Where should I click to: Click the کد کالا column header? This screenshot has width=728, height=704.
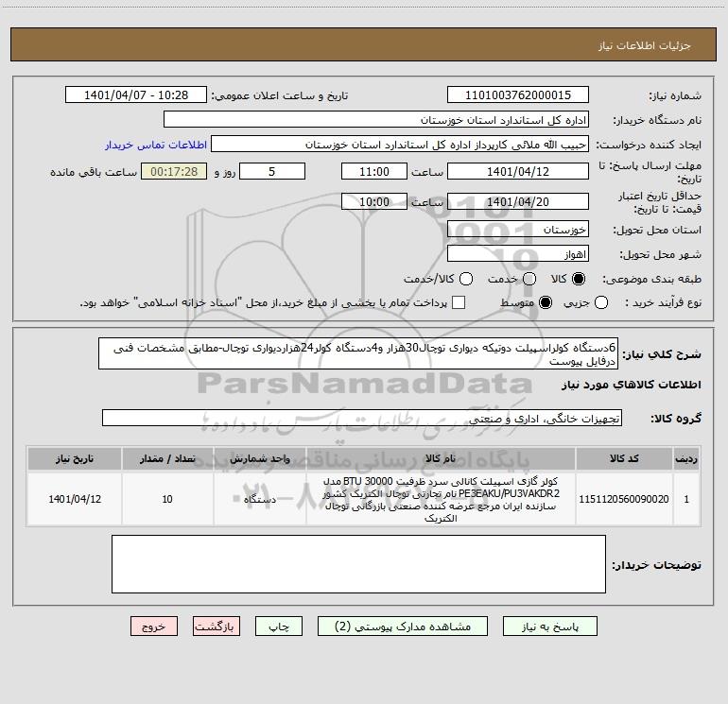(x=624, y=458)
